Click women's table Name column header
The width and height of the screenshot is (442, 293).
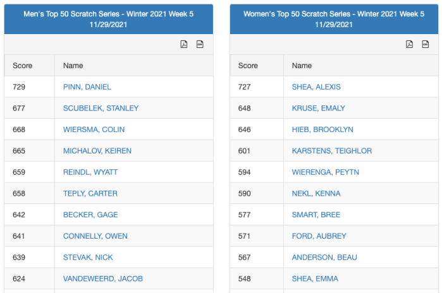point(302,66)
